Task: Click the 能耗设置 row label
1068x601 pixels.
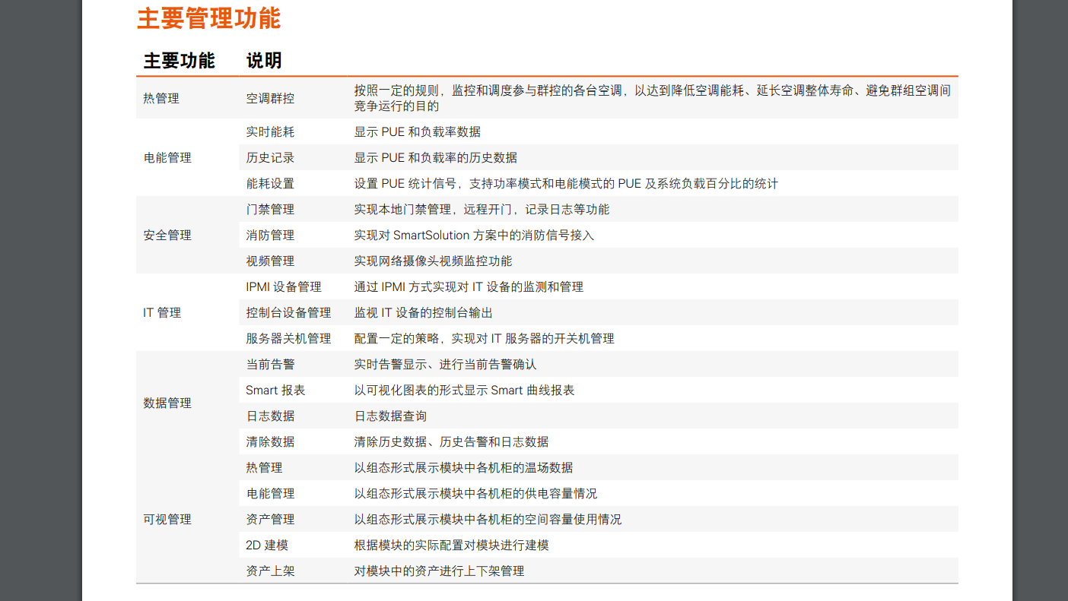Action: [x=270, y=183]
